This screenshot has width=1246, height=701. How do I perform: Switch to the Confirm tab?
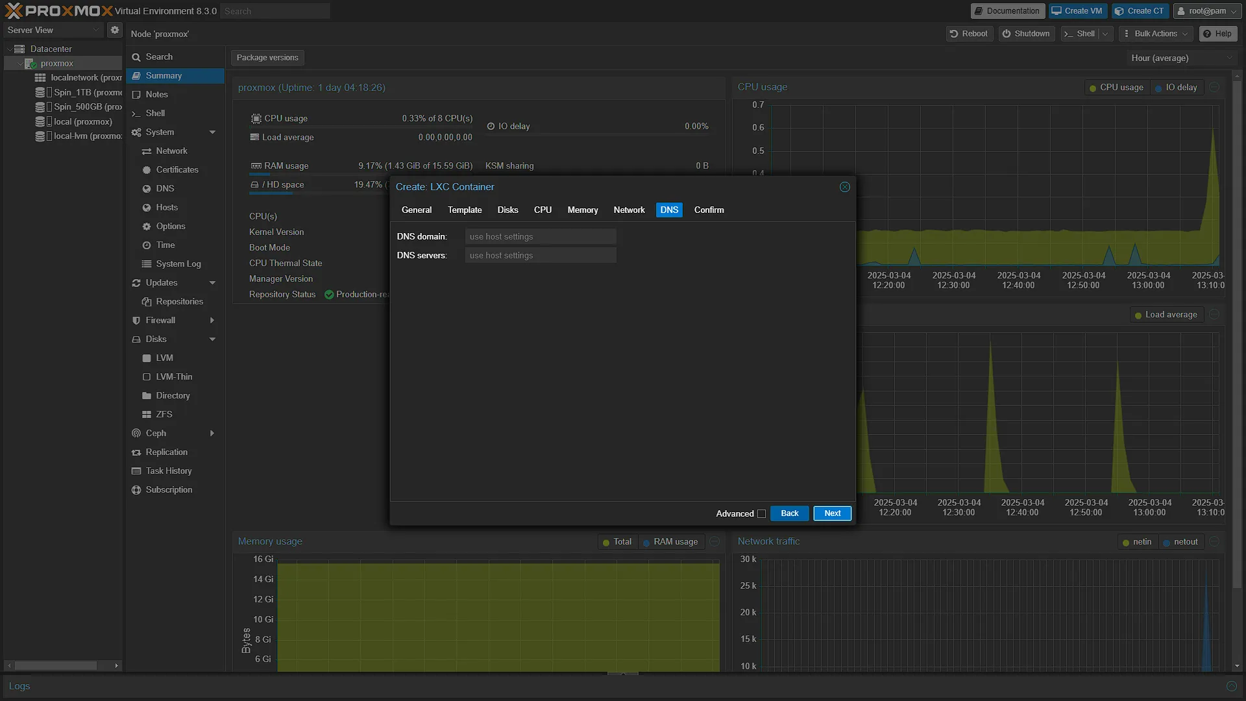point(709,210)
